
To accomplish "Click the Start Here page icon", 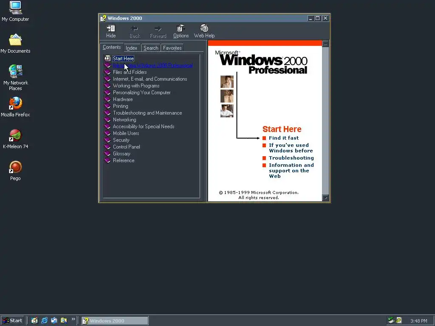I will [x=107, y=59].
